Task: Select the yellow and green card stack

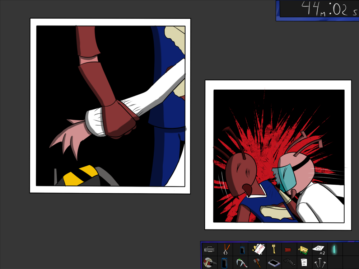Action: coord(303,249)
